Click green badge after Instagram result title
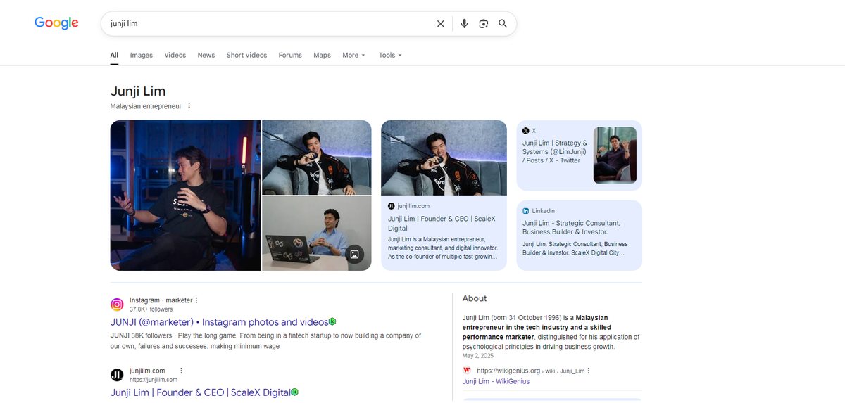The height and width of the screenshot is (403, 845). [332, 321]
